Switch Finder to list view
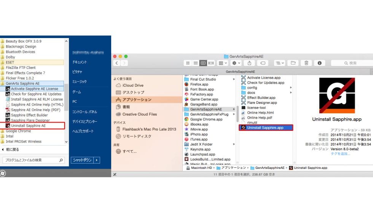373x213 pixels. point(195,63)
